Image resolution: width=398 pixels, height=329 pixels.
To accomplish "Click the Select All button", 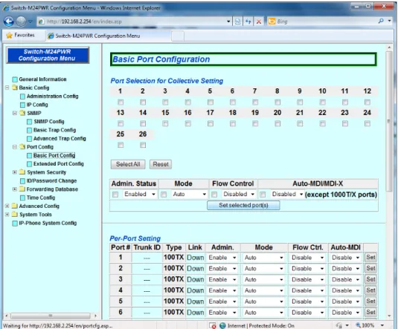I will [x=128, y=164].
